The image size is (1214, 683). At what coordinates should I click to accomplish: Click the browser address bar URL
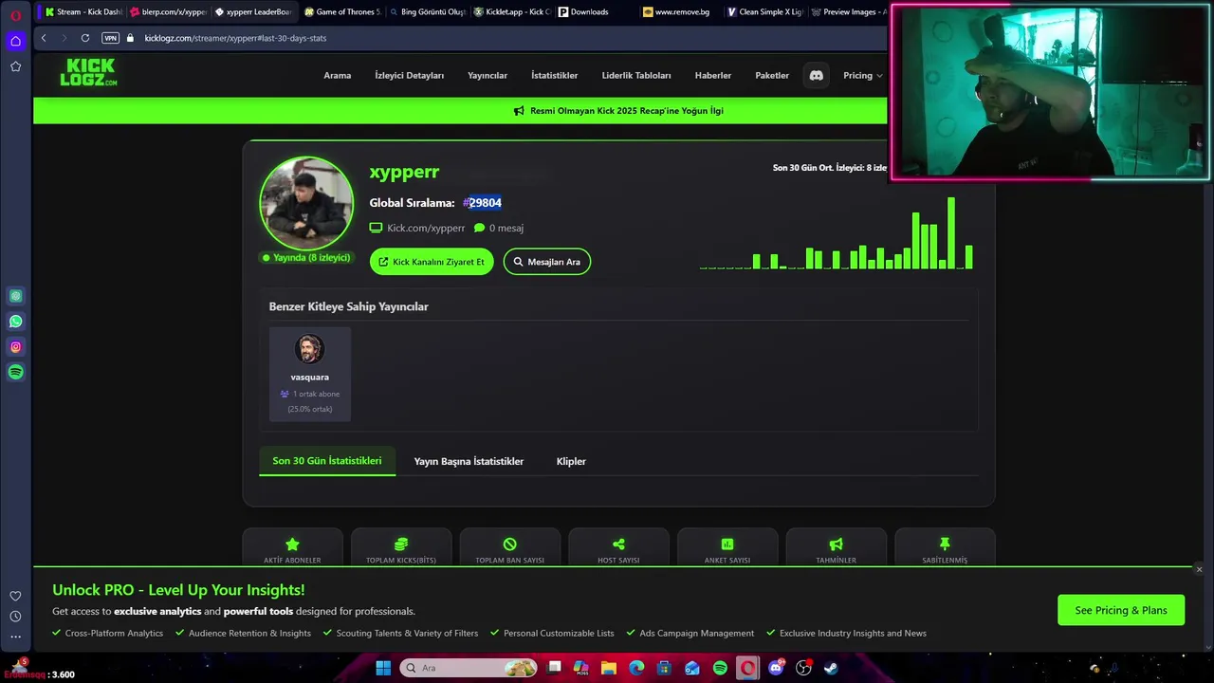tap(235, 38)
